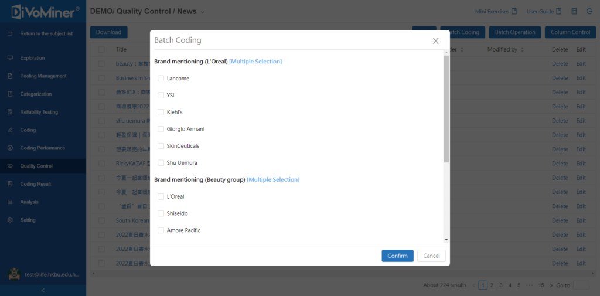Select the row checkbox for South Korean

(x=101, y=220)
